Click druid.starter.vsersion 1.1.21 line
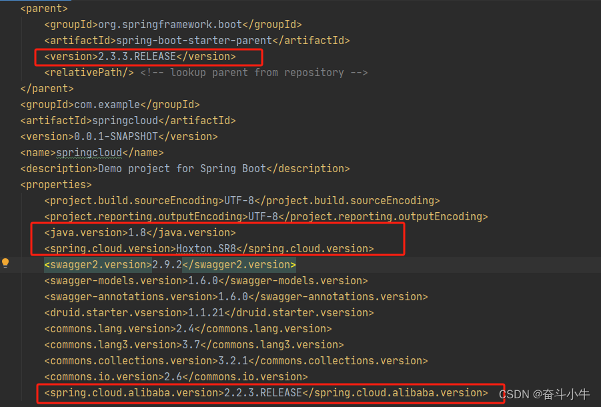Screen dimensions: 601x407 pos(209,313)
